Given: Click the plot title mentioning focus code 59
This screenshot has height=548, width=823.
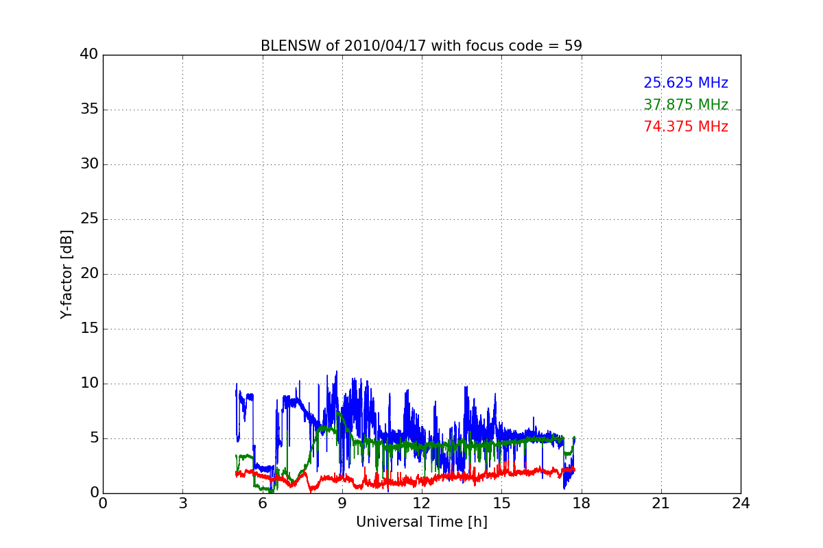Looking at the screenshot, I should click(421, 46).
